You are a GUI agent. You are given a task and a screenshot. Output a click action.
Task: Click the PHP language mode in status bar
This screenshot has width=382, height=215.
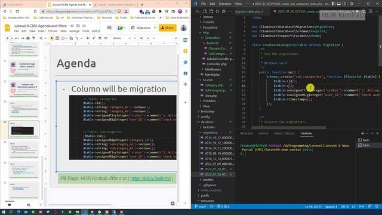[x=361, y=207]
